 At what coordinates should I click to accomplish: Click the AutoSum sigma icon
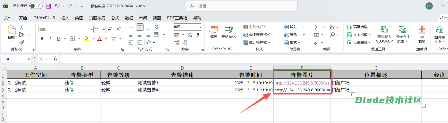click(x=316, y=27)
